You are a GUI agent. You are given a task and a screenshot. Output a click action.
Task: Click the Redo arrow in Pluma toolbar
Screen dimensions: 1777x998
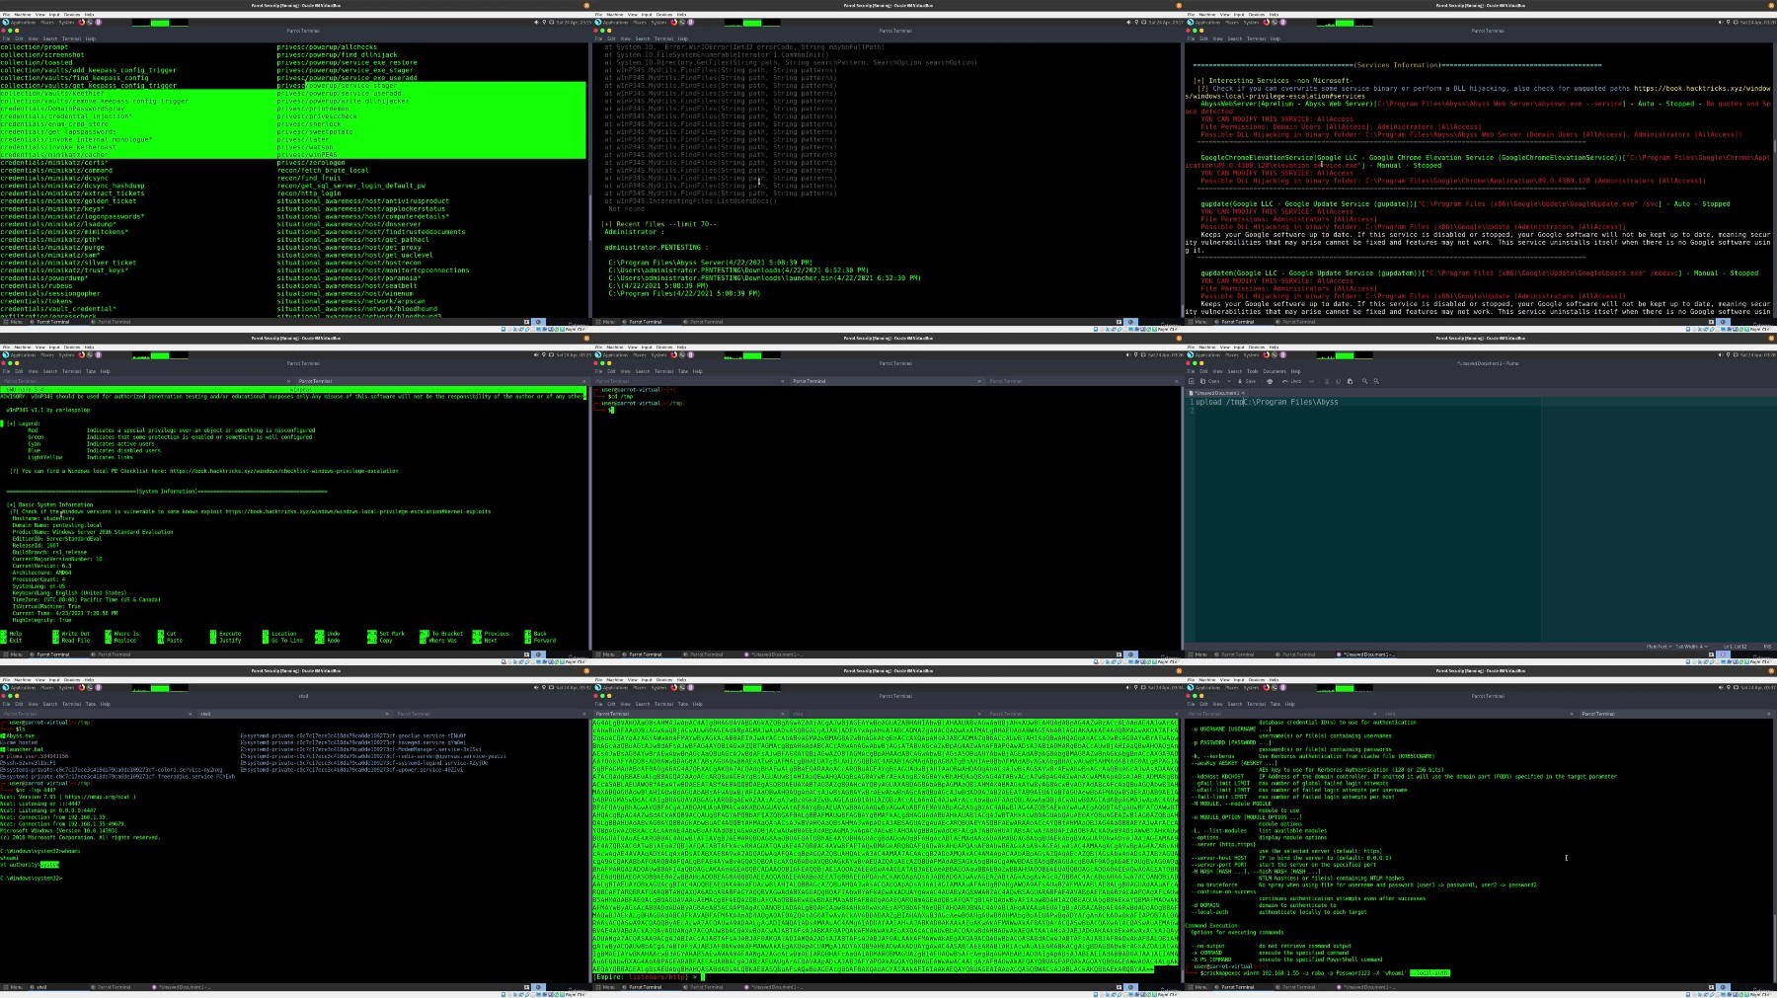[x=1311, y=381]
